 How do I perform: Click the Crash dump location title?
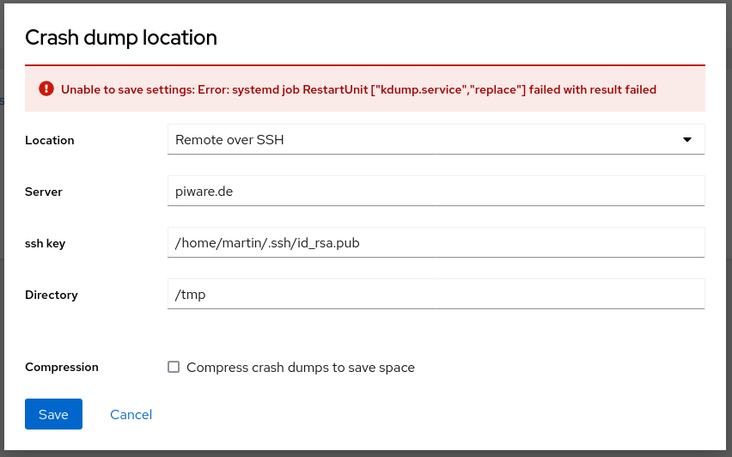pos(121,38)
